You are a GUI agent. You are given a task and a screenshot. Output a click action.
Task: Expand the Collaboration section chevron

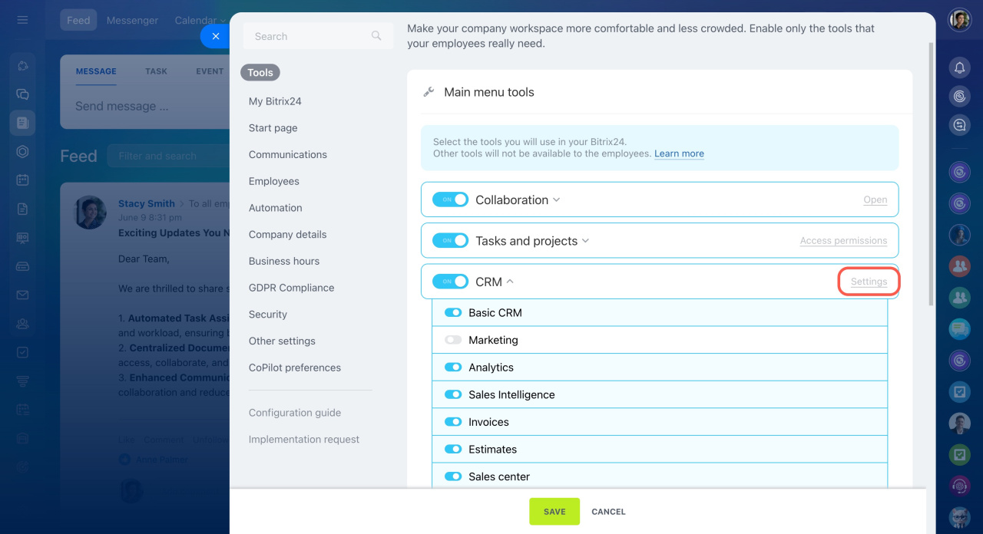pos(557,199)
